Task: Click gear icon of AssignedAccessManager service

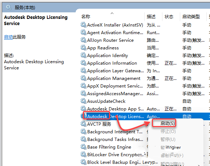Action: coord(83,94)
